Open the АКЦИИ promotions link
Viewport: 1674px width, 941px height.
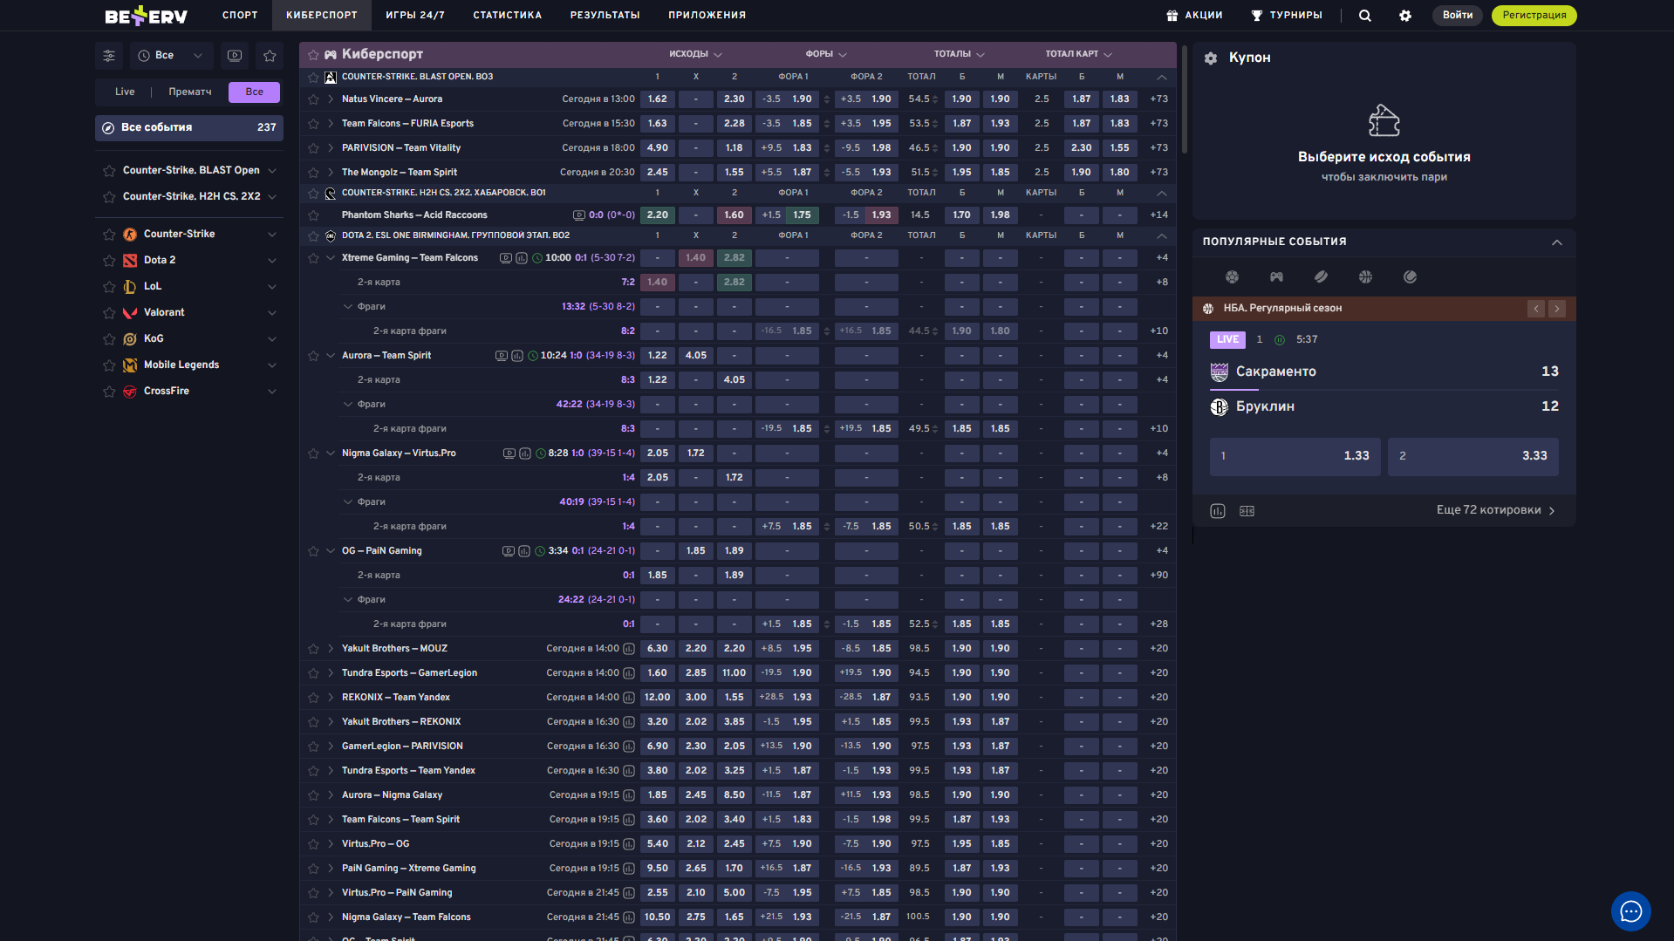click(x=1195, y=16)
